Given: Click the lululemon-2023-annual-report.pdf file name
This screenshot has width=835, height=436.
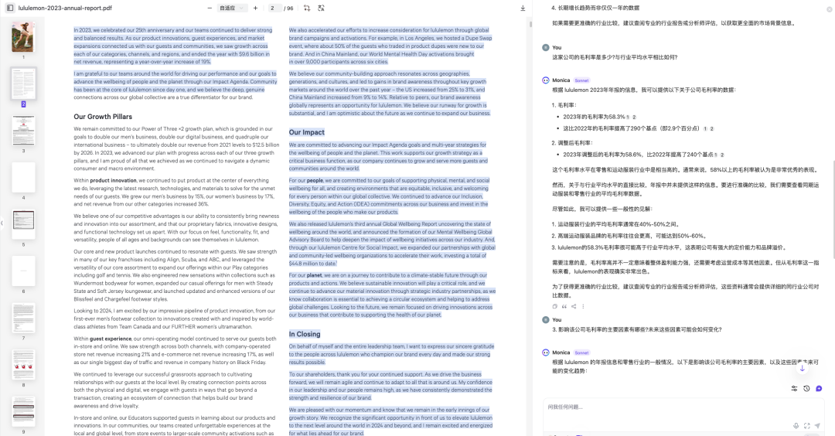Looking at the screenshot, I should 65,8.
